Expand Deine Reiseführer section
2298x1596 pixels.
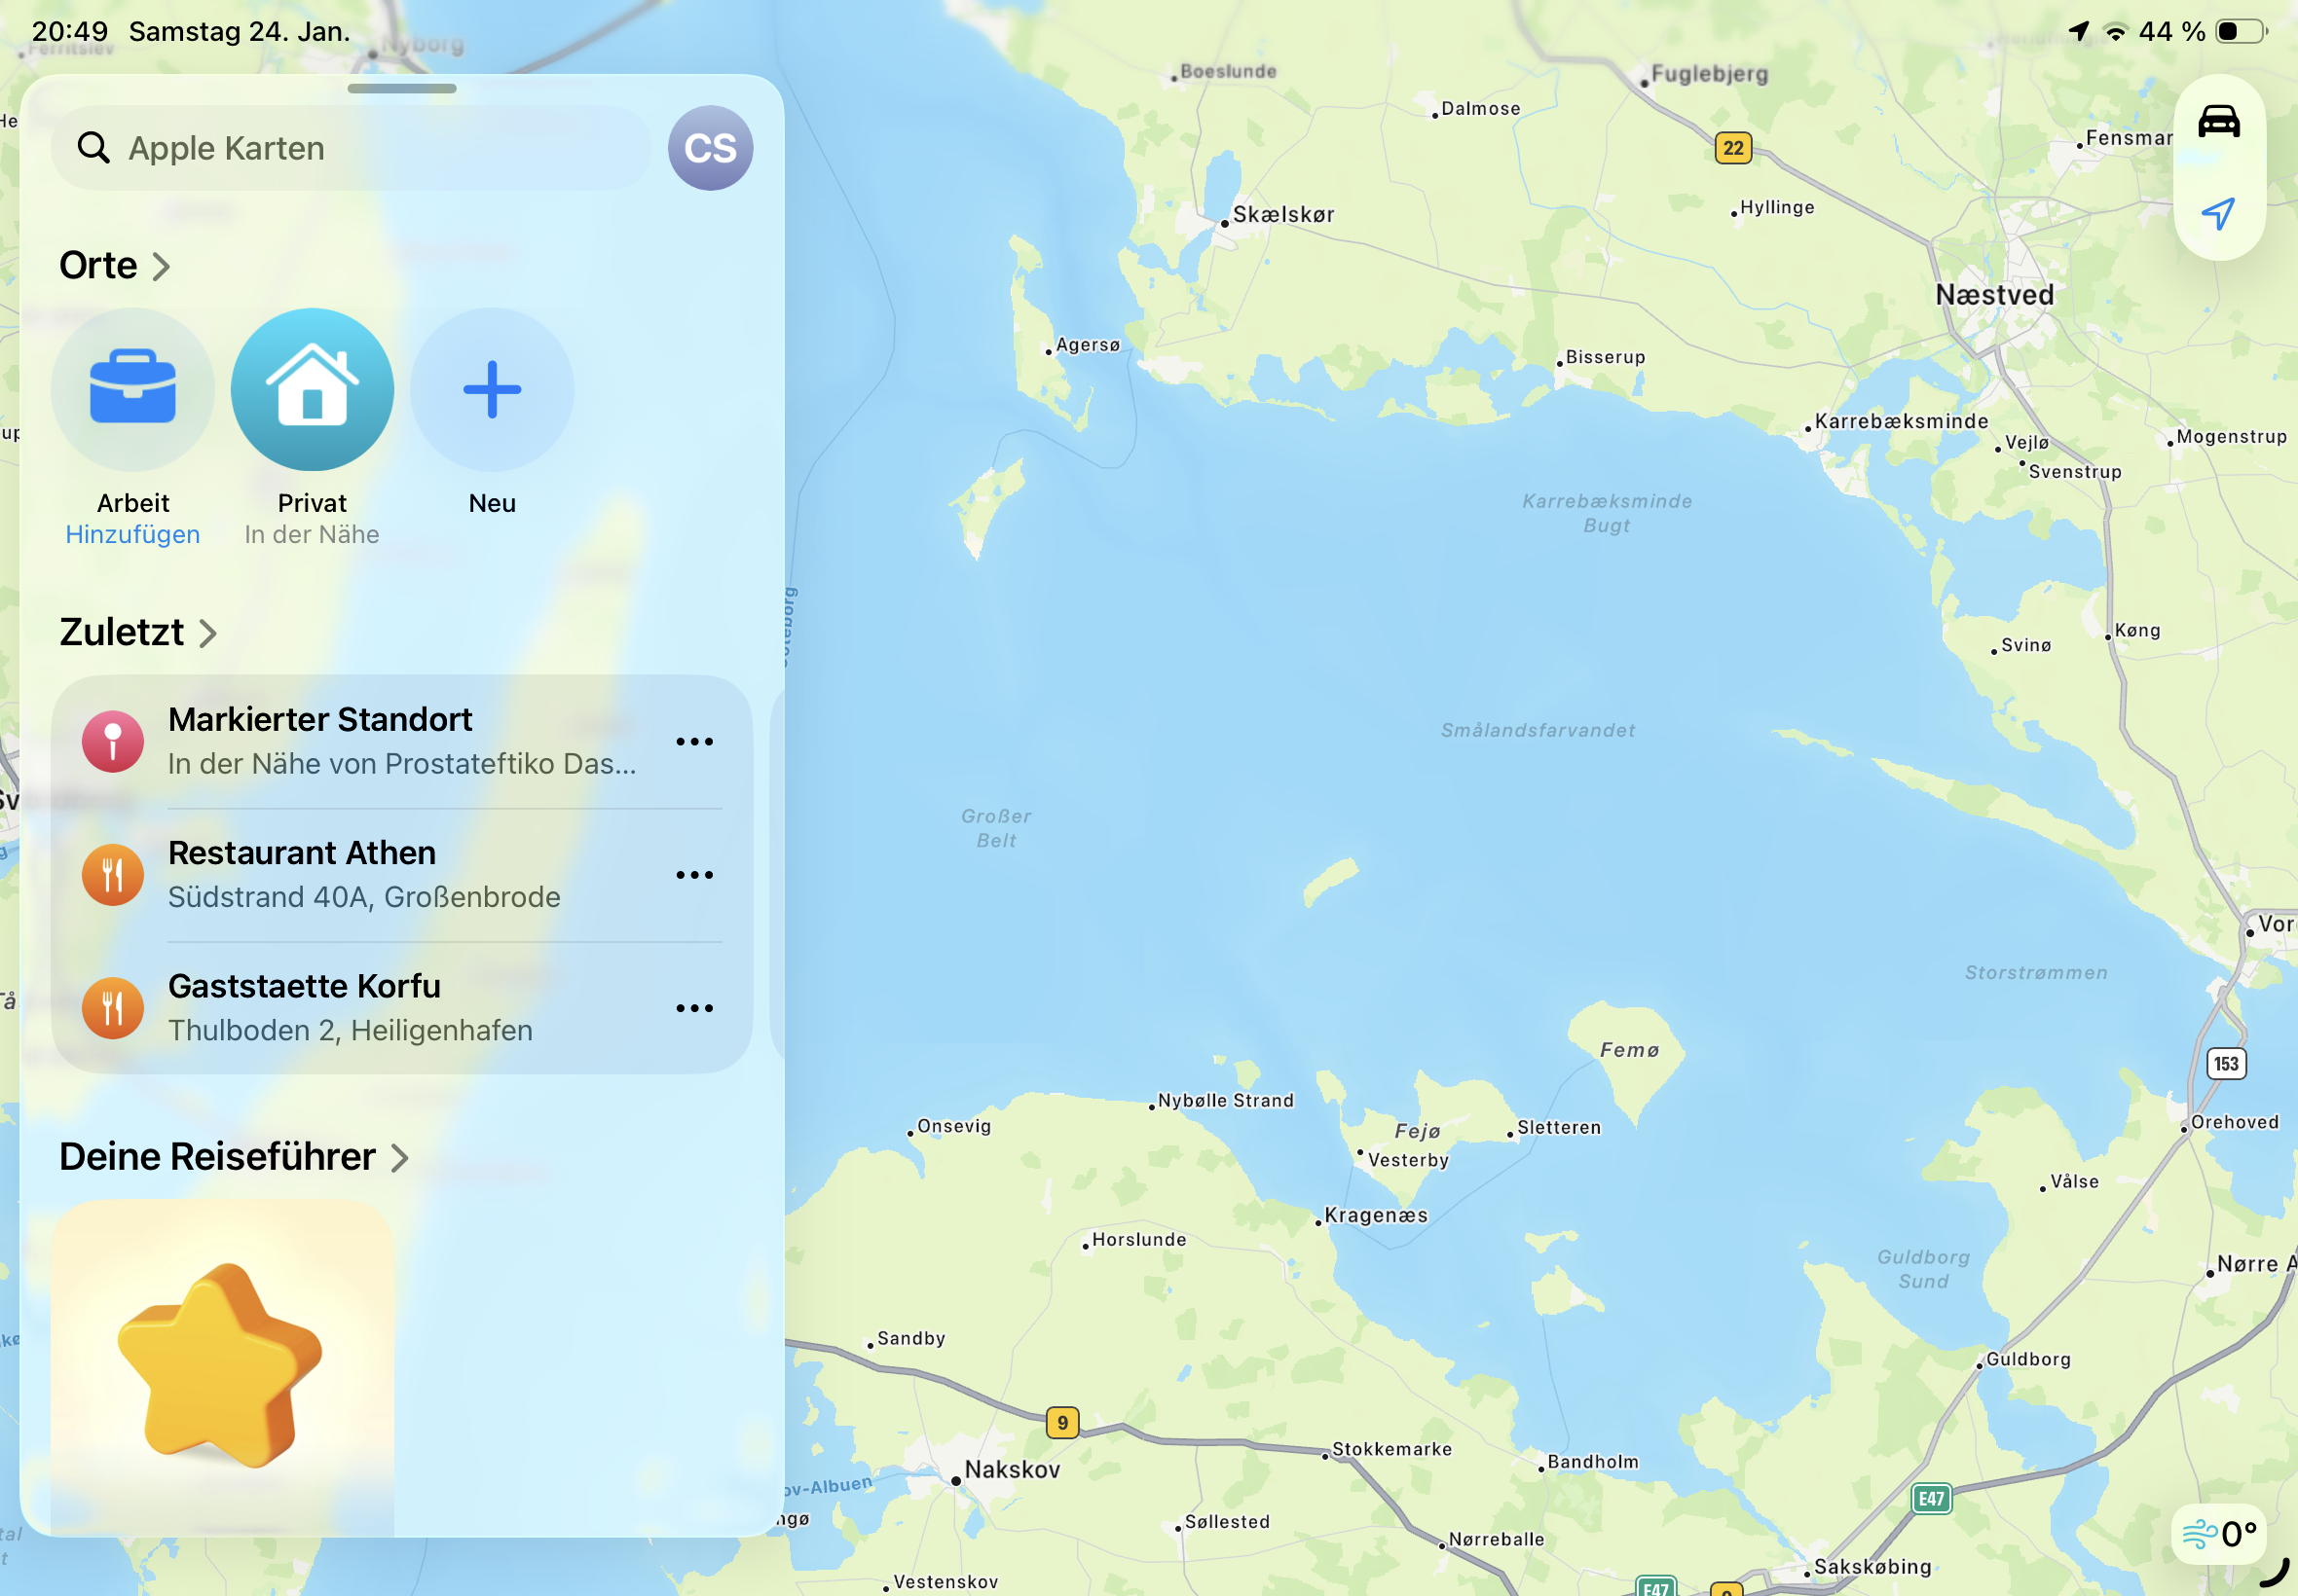tap(234, 1157)
